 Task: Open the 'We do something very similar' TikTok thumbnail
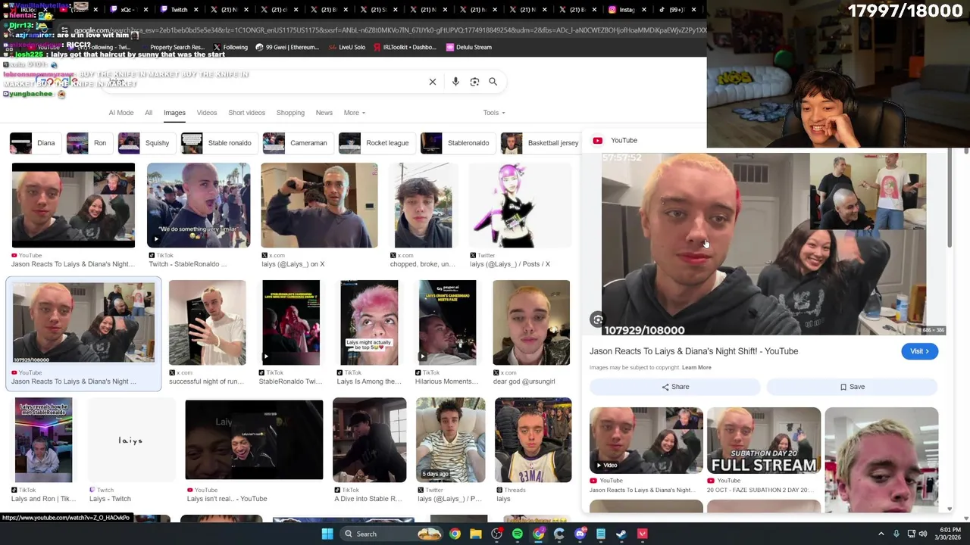(199, 205)
